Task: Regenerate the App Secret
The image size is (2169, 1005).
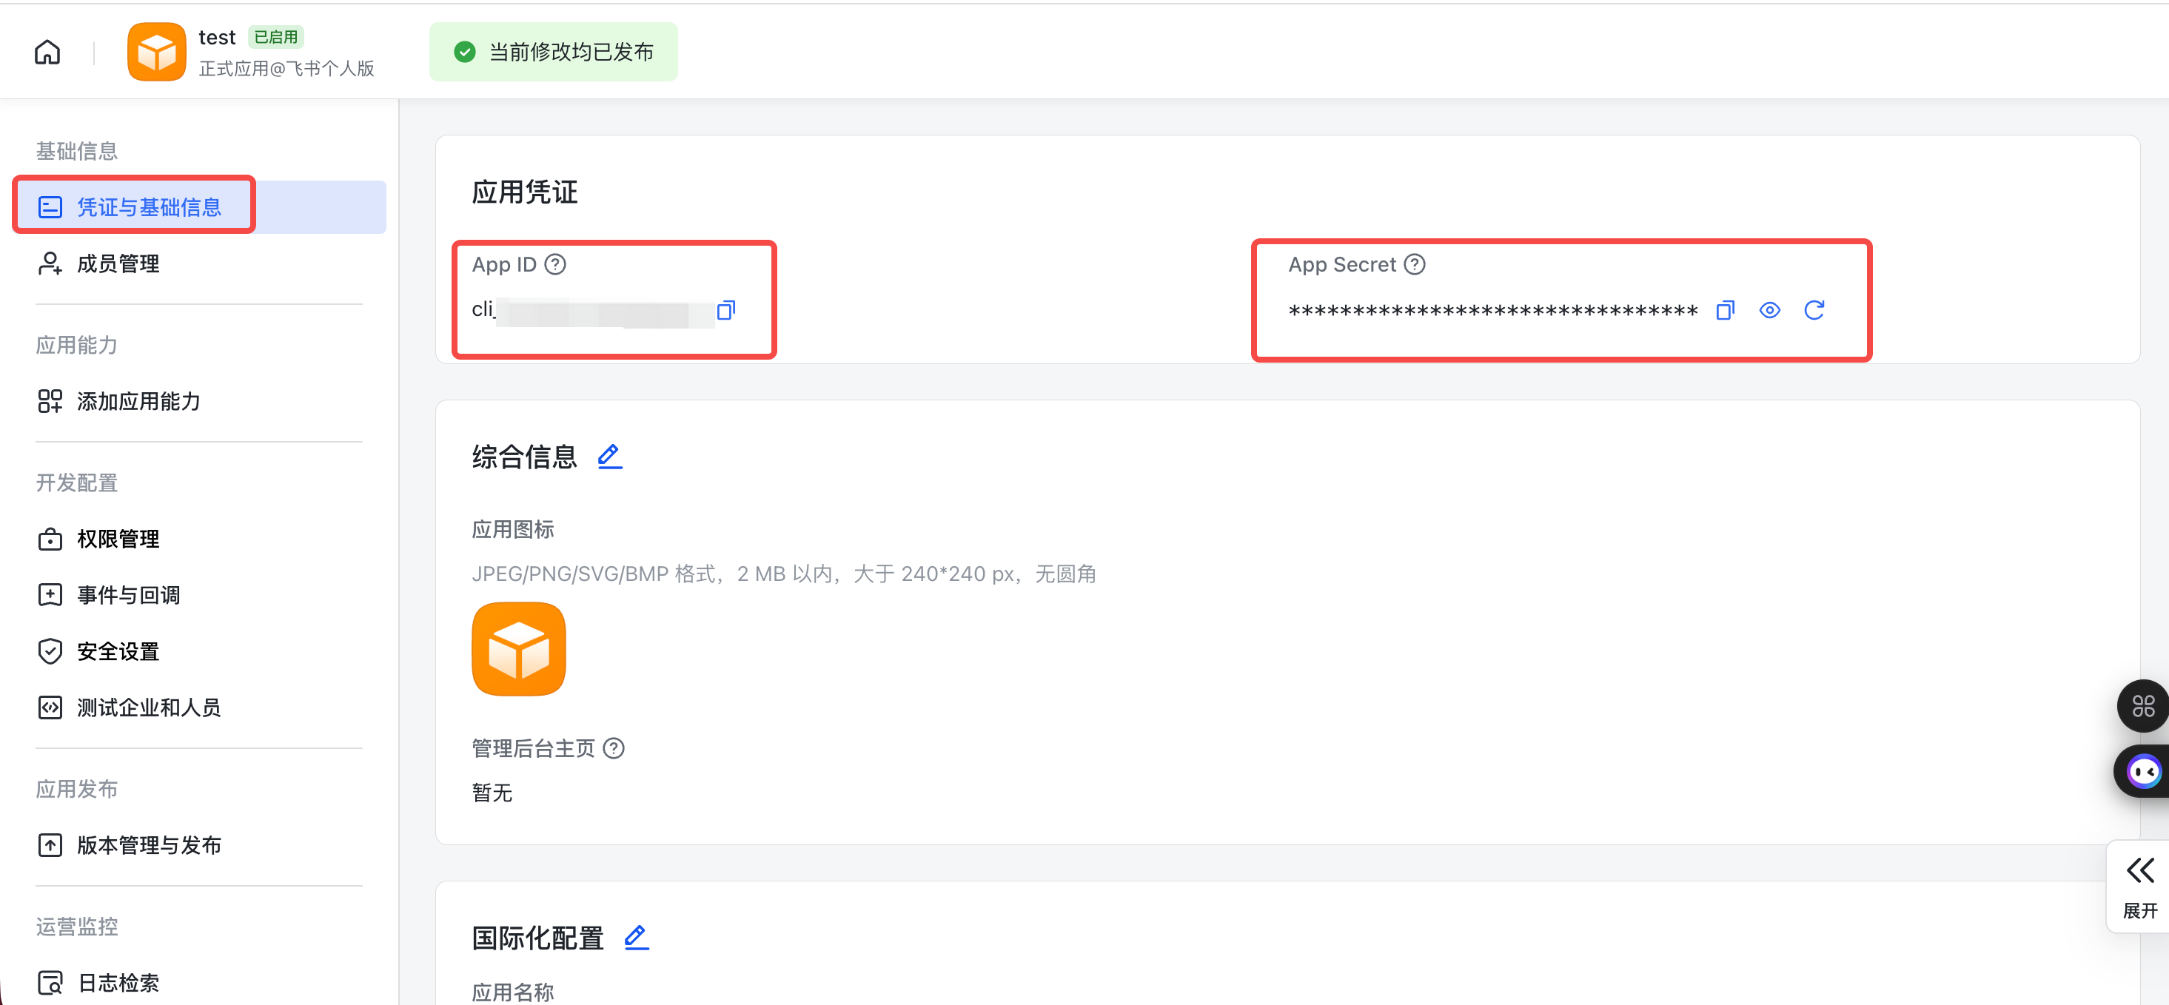Action: coord(1815,310)
